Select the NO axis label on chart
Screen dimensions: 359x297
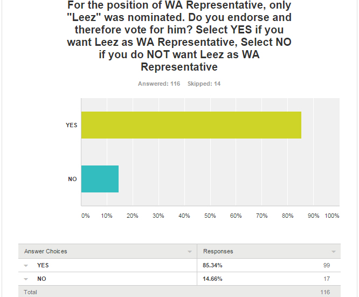[72, 179]
